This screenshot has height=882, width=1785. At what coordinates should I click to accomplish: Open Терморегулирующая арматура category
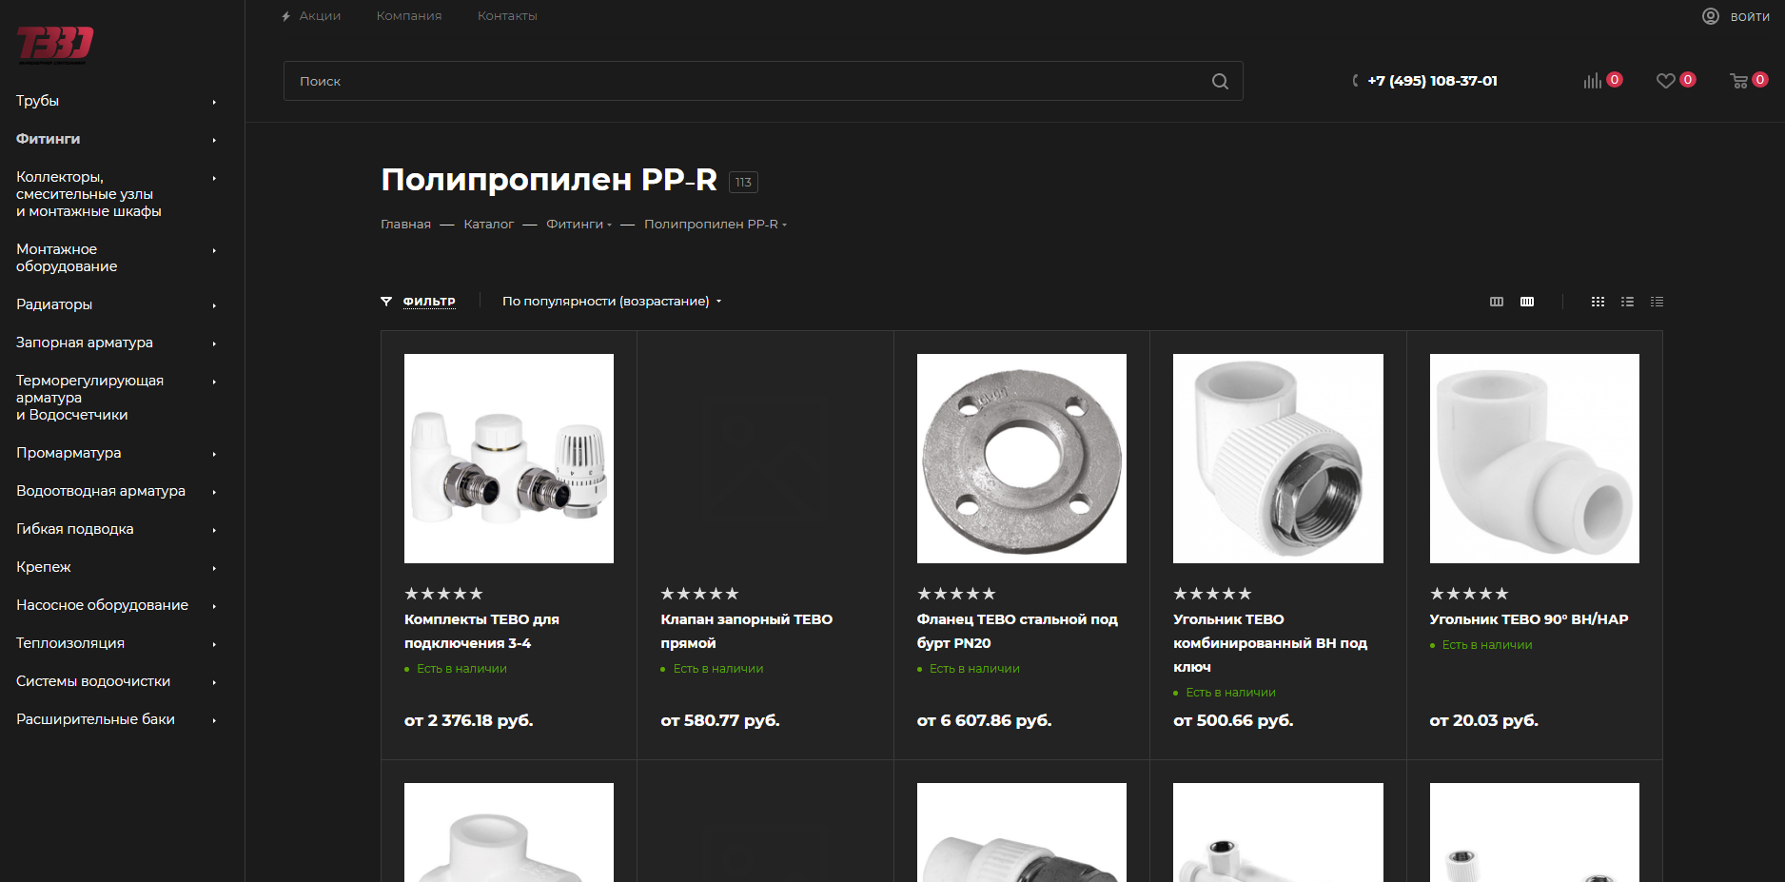coord(89,398)
